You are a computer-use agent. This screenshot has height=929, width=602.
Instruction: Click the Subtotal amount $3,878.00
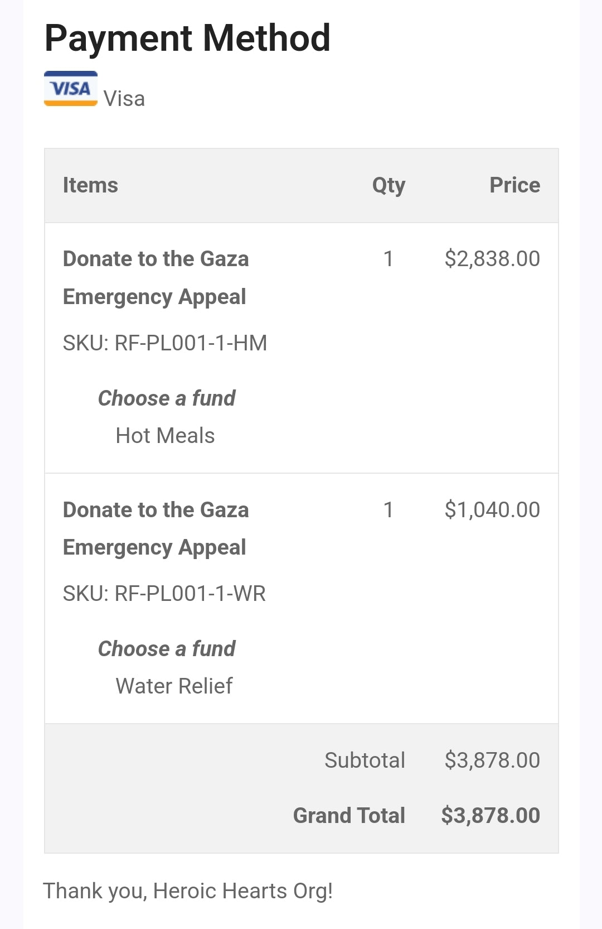[x=492, y=760]
